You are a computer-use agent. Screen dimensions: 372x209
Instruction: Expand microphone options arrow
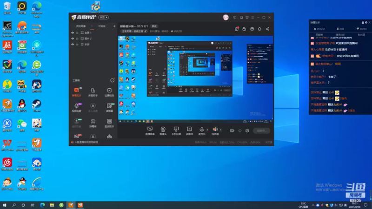(x=207, y=130)
